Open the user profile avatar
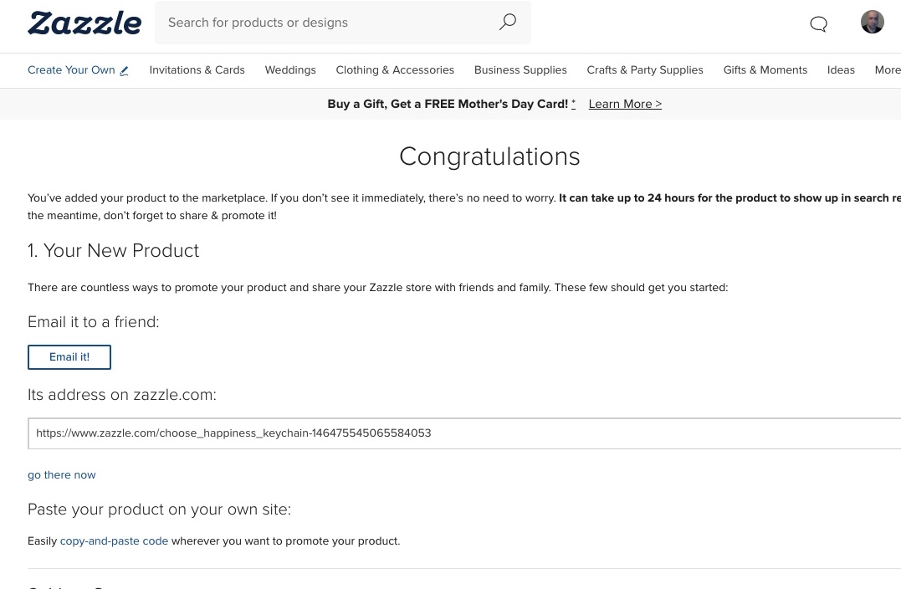Viewport: 901px width, 589px height. [873, 22]
